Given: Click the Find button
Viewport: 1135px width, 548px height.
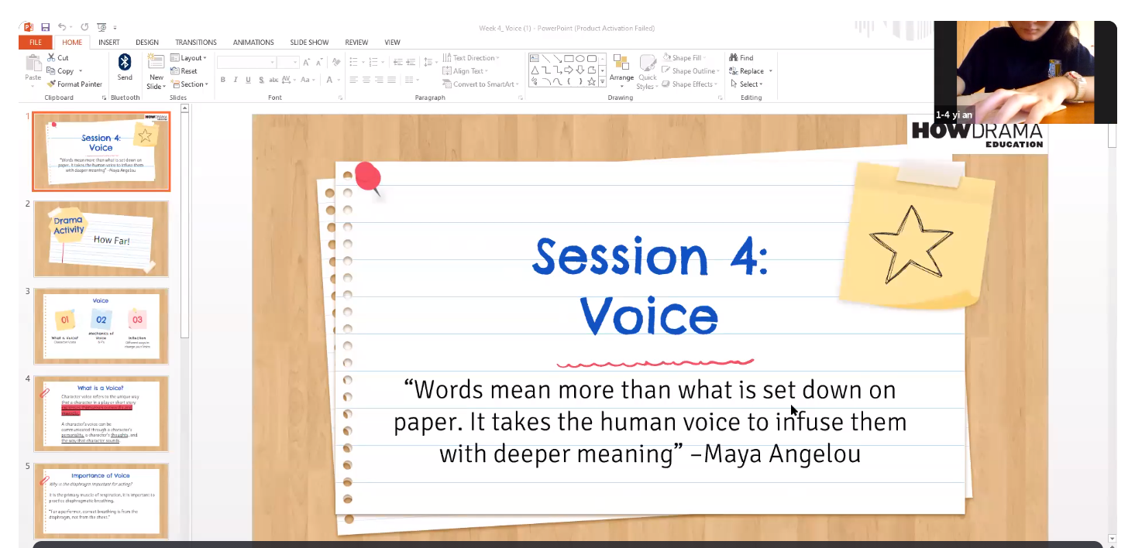Looking at the screenshot, I should (x=741, y=58).
